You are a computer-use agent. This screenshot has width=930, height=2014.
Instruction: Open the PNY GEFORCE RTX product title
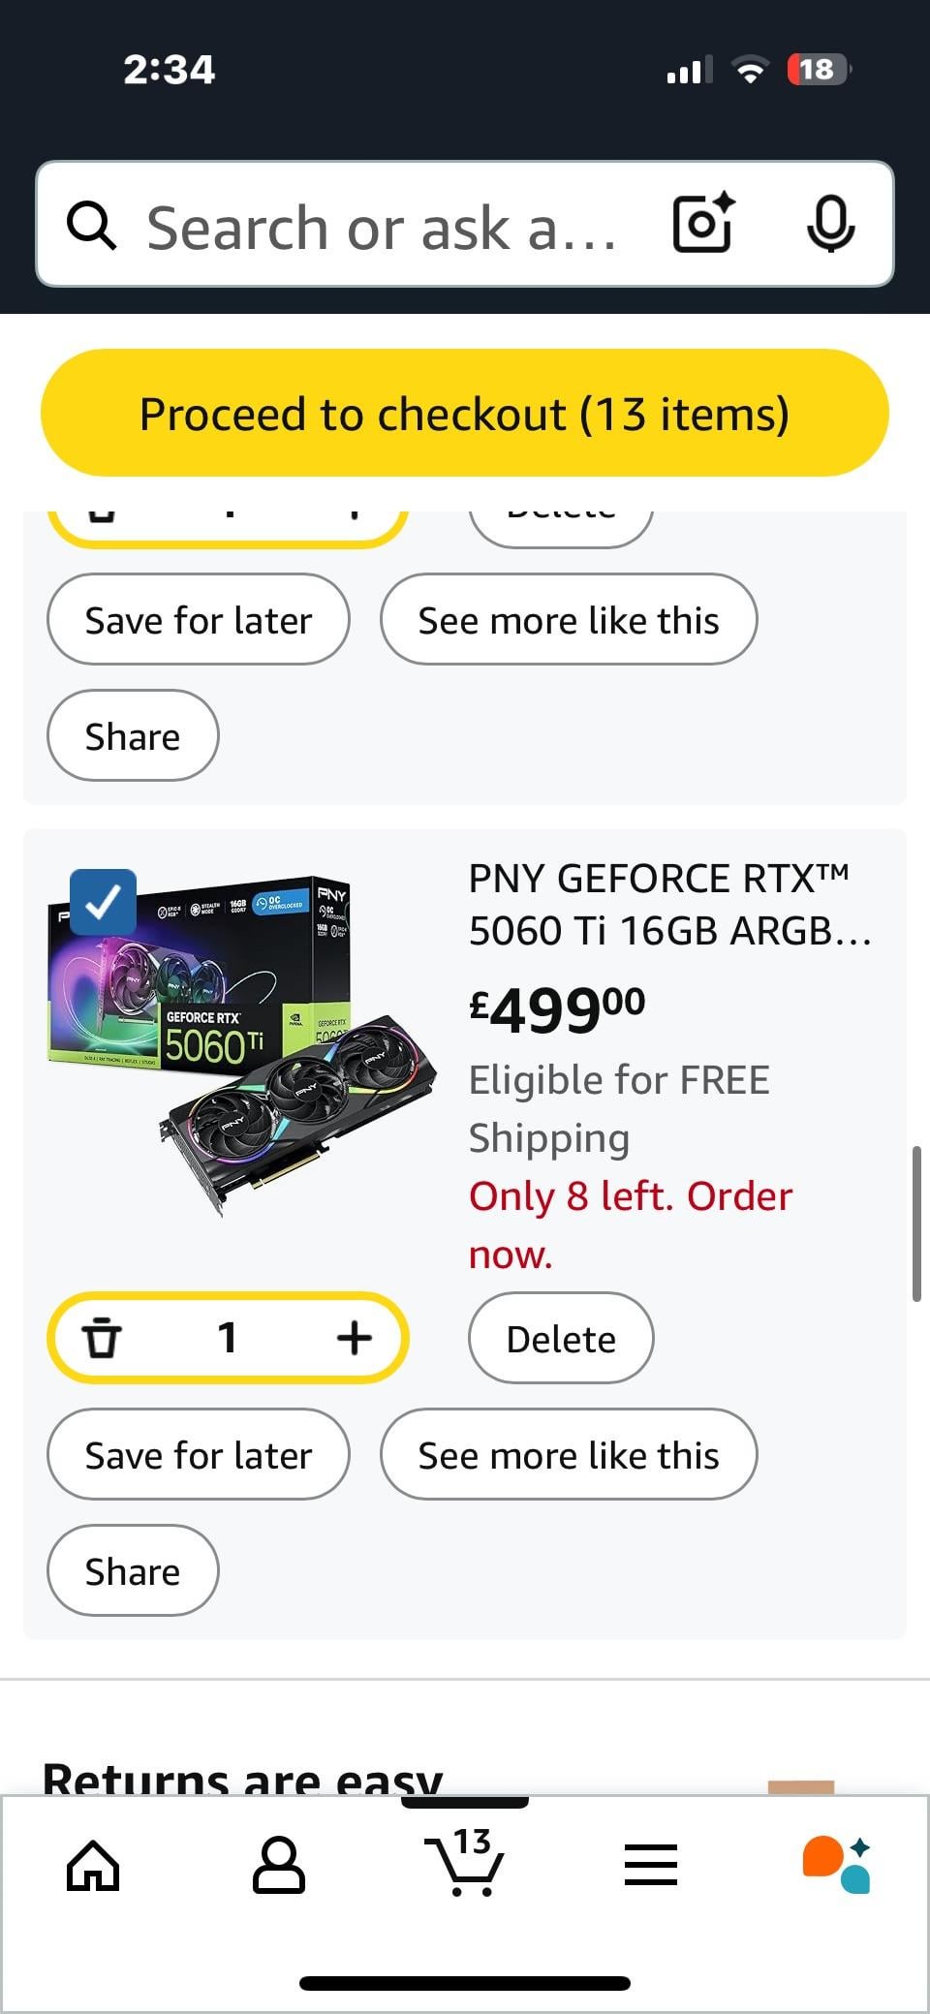pos(670,905)
